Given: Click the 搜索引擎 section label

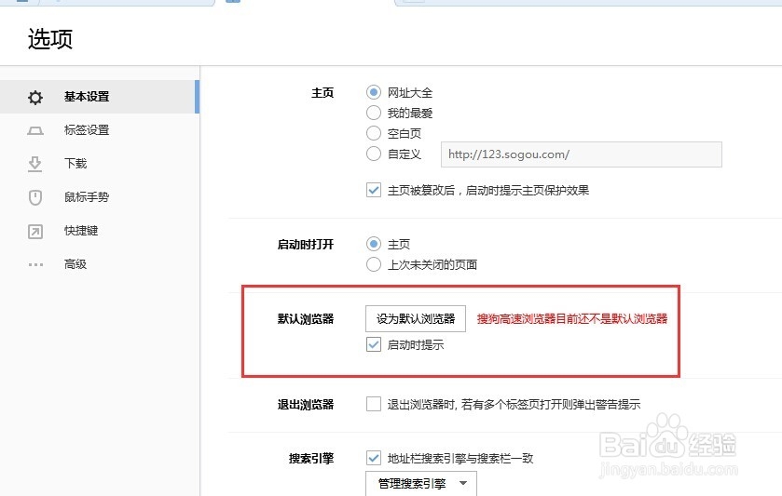Looking at the screenshot, I should (311, 458).
